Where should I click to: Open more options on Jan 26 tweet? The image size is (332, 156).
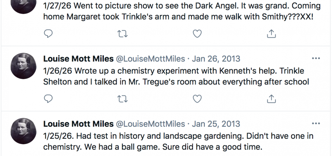[316, 59]
